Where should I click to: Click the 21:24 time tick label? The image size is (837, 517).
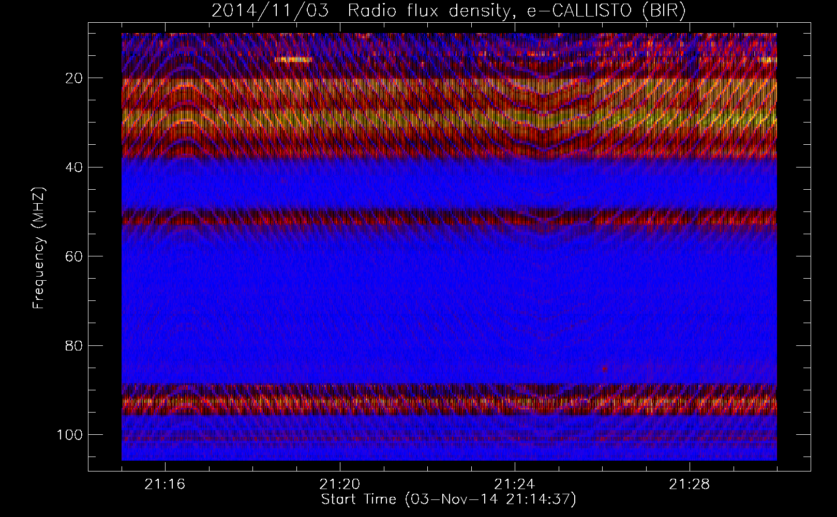click(x=515, y=484)
